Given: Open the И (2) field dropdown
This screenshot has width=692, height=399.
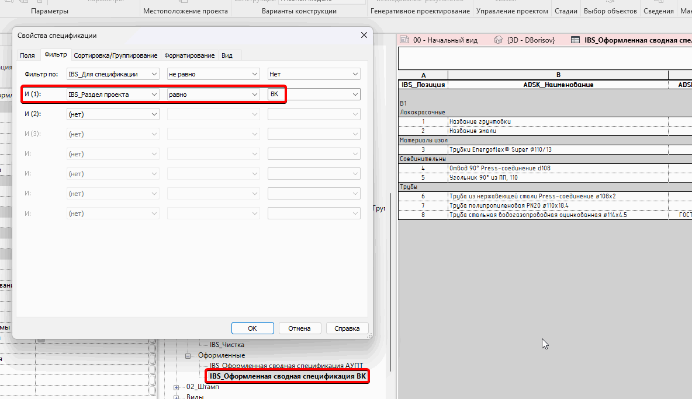Looking at the screenshot, I should [x=113, y=114].
